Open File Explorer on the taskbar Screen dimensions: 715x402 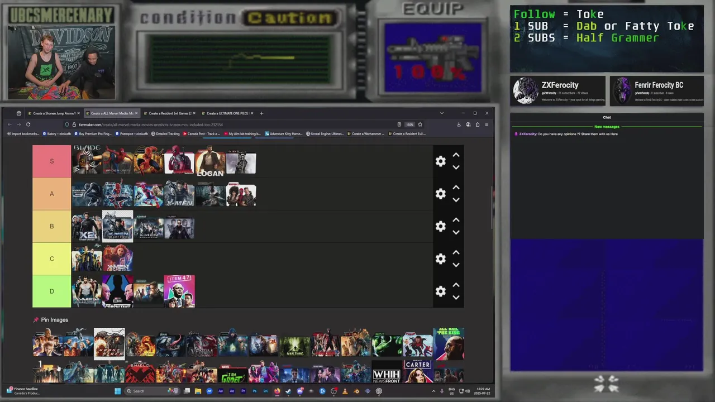pyautogui.click(x=198, y=391)
